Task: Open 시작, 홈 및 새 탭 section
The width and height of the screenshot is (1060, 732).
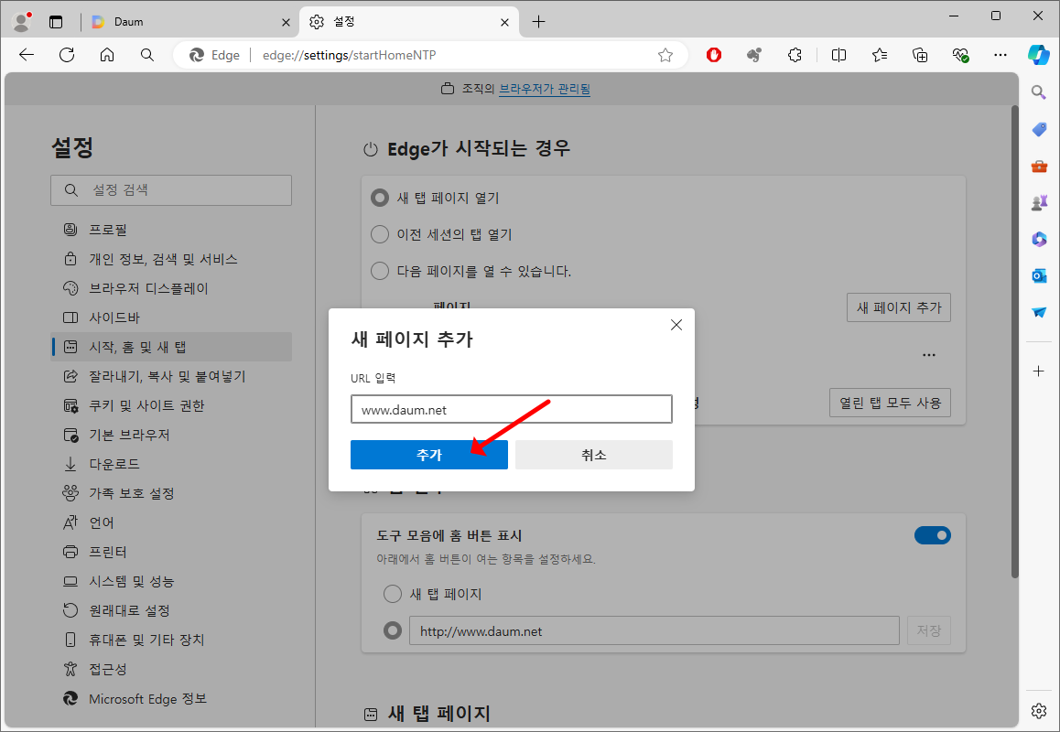Action: 171,347
